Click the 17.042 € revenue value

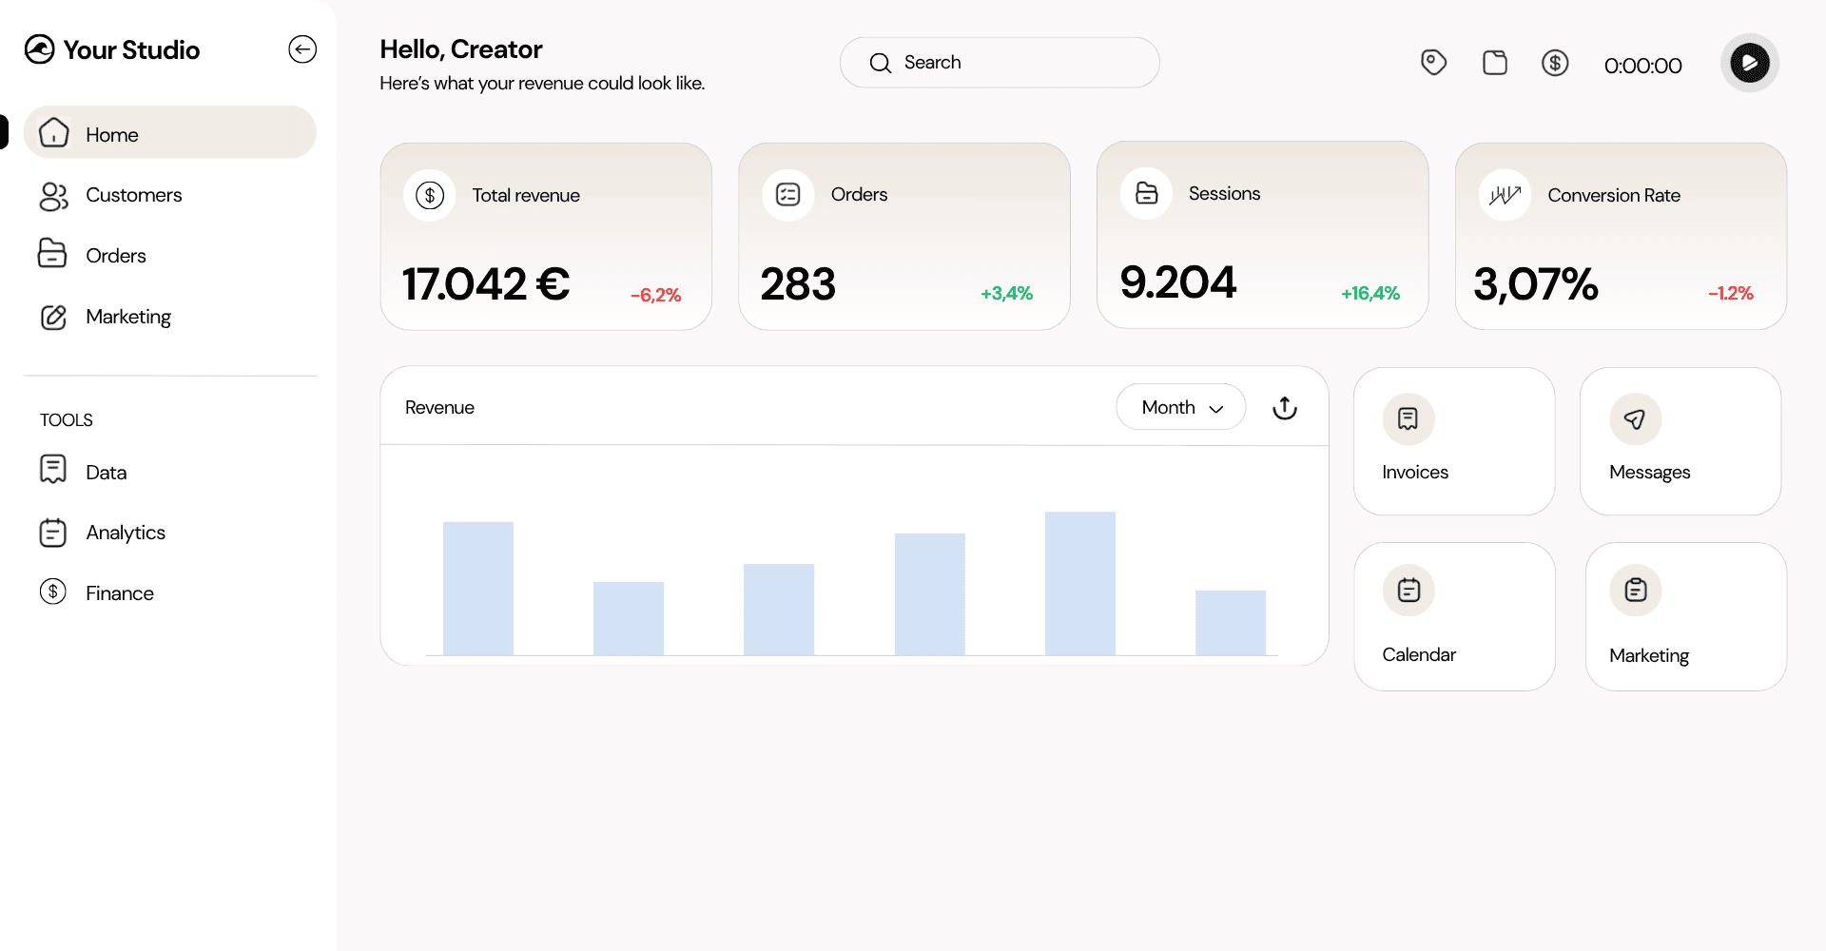(x=485, y=284)
